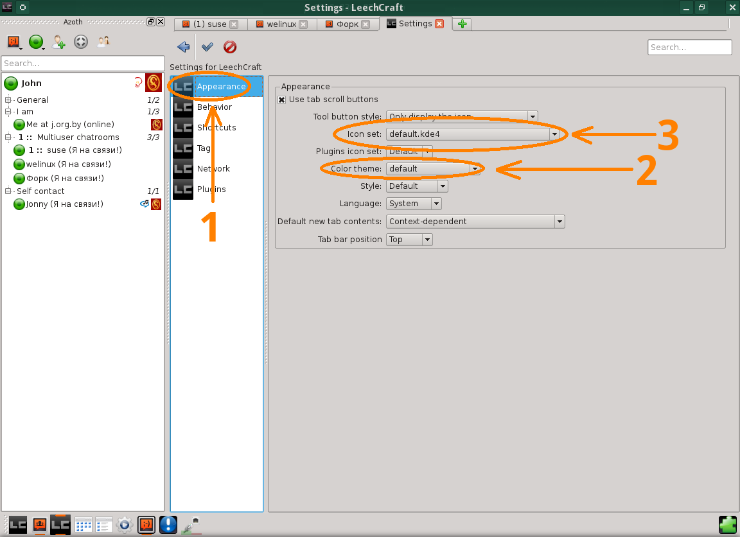This screenshot has height=537, width=740.
Task: Expand the General contact group
Action: click(x=8, y=100)
